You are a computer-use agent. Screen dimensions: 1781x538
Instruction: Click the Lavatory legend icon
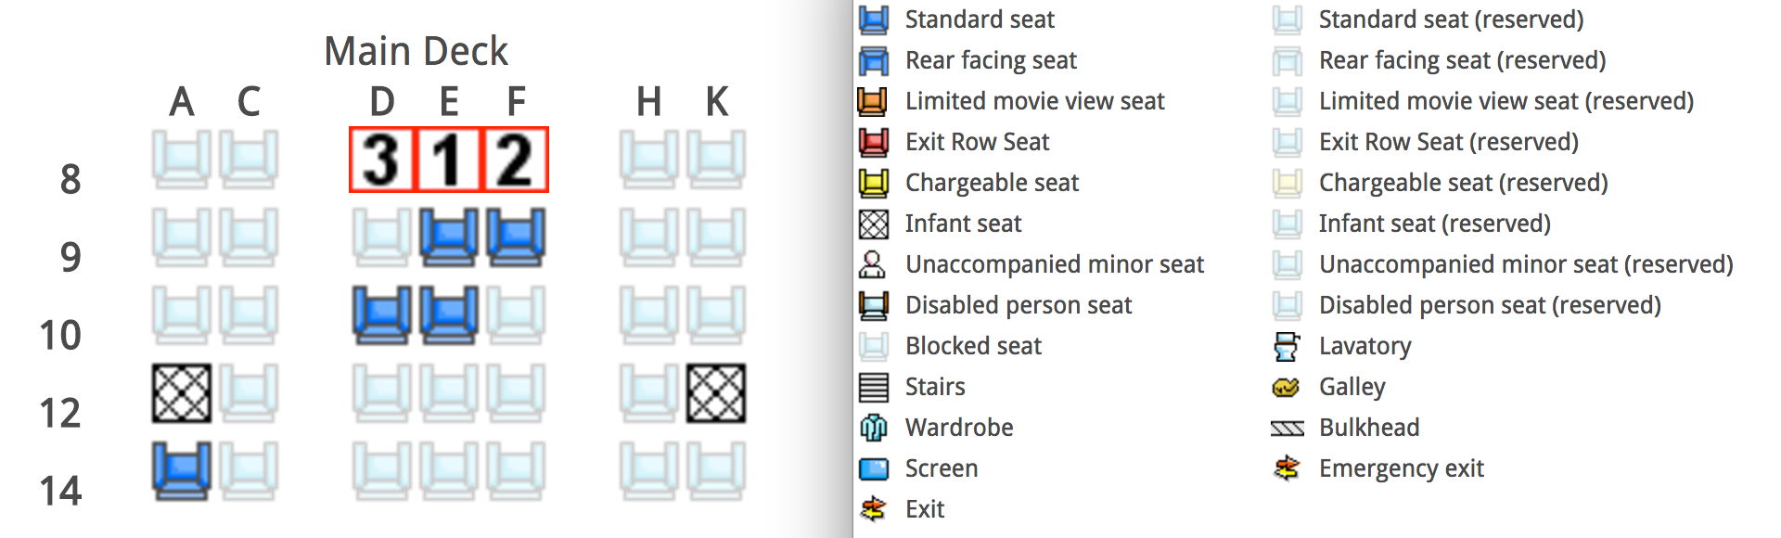tap(1287, 346)
